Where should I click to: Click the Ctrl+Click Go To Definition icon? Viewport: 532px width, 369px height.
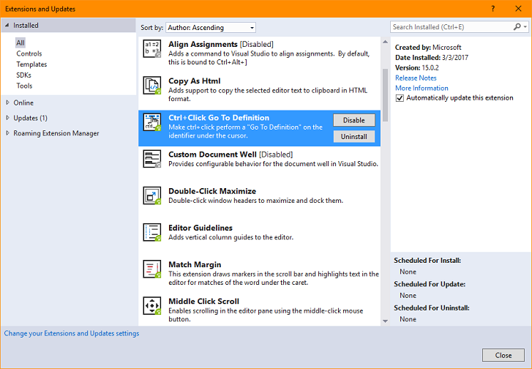[152, 122]
